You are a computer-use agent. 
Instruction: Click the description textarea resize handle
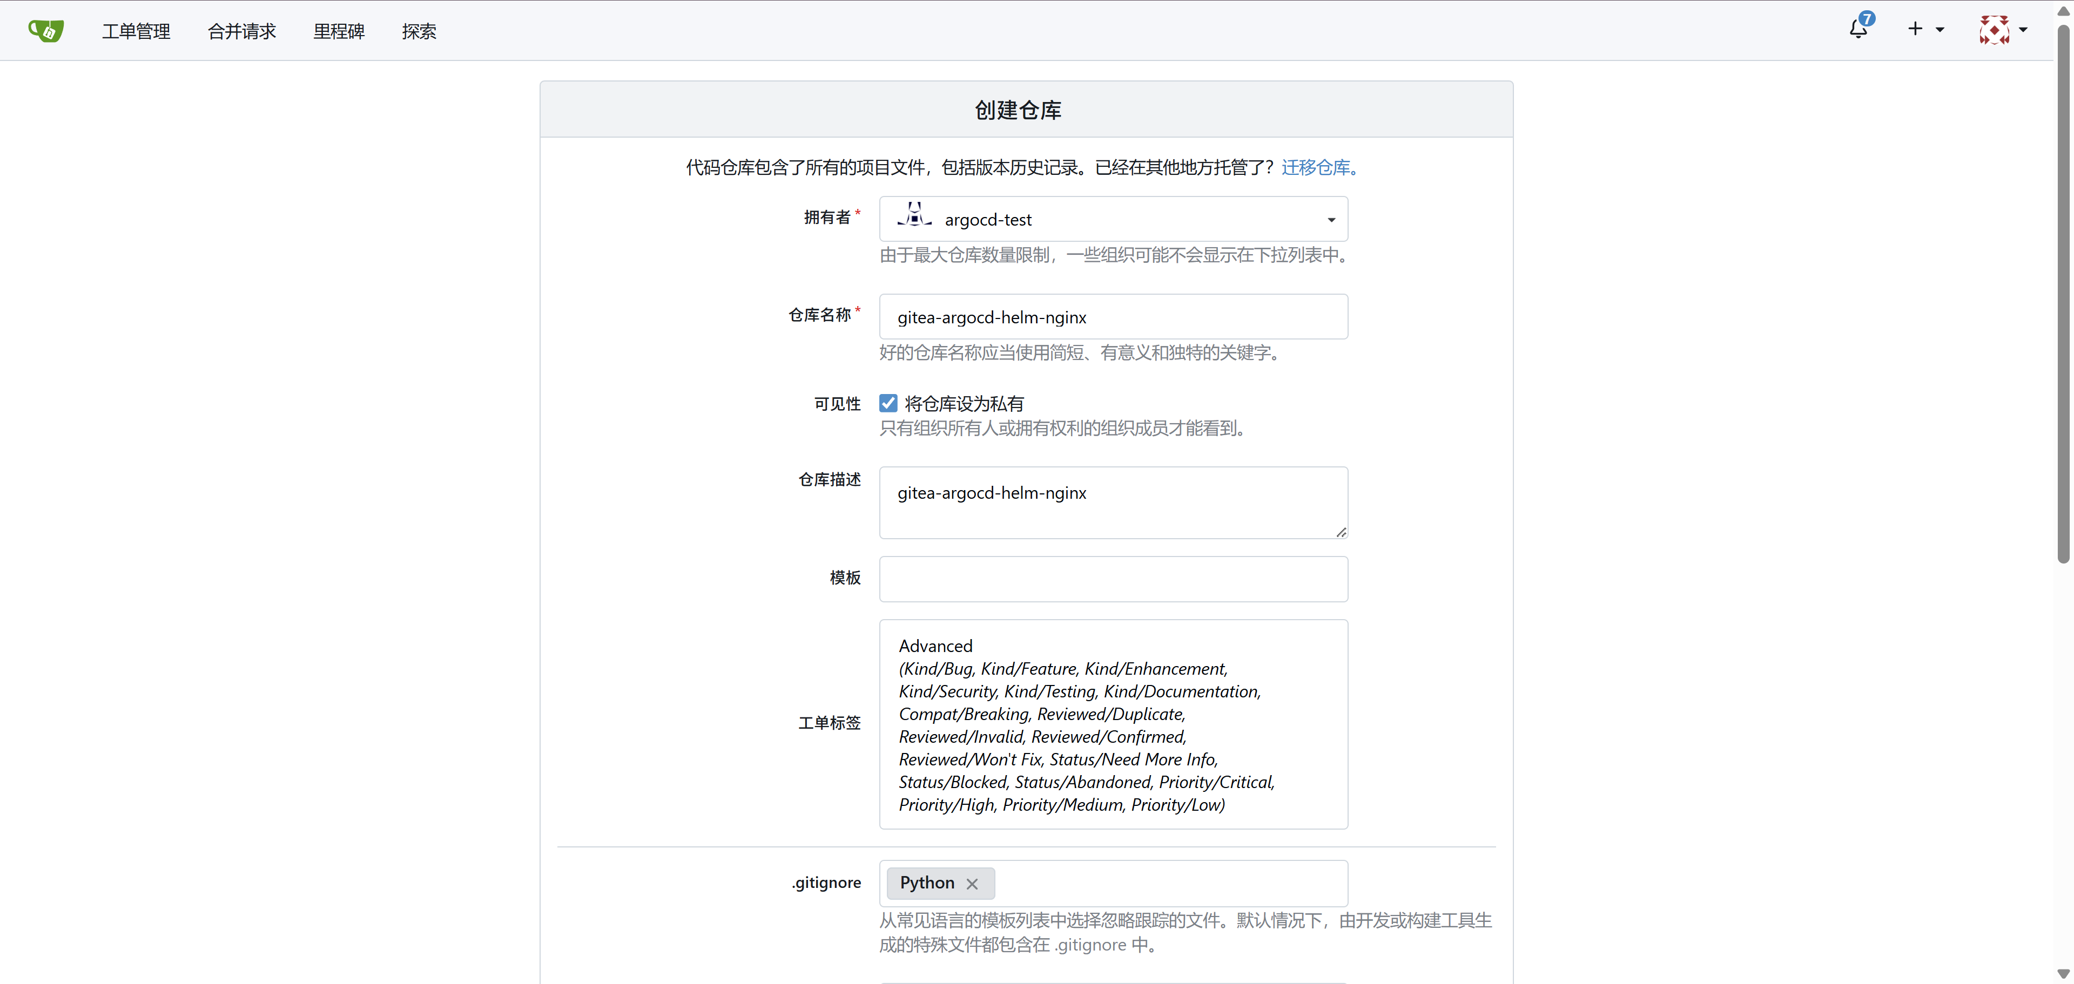[1341, 532]
